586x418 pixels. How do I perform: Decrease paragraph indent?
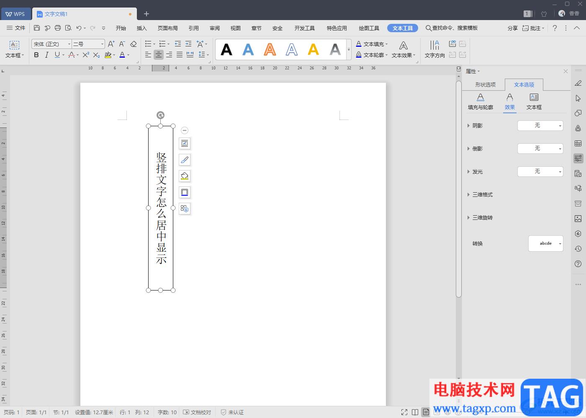pyautogui.click(x=178, y=44)
